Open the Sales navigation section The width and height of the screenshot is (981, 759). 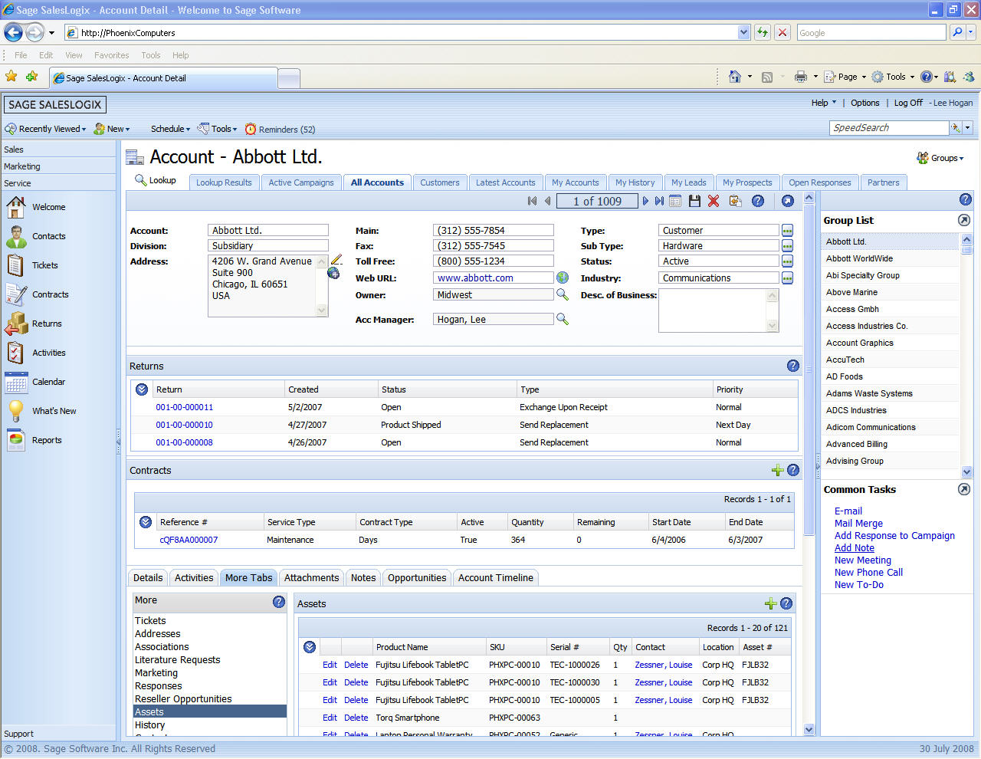coord(58,149)
